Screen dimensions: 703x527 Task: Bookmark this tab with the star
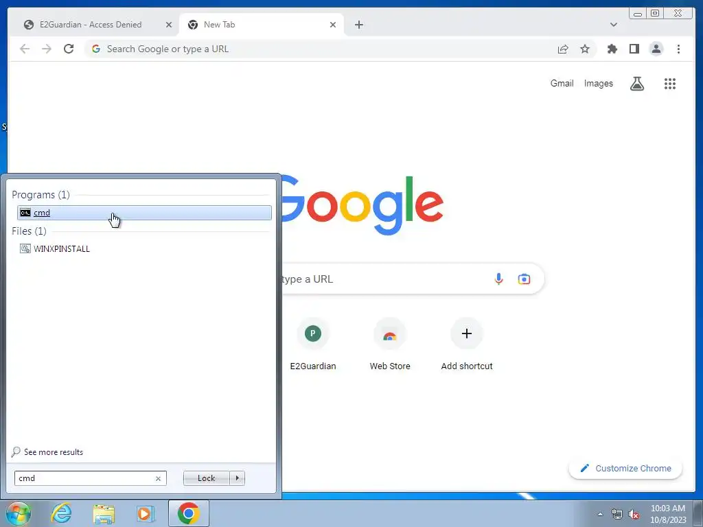[x=585, y=49]
